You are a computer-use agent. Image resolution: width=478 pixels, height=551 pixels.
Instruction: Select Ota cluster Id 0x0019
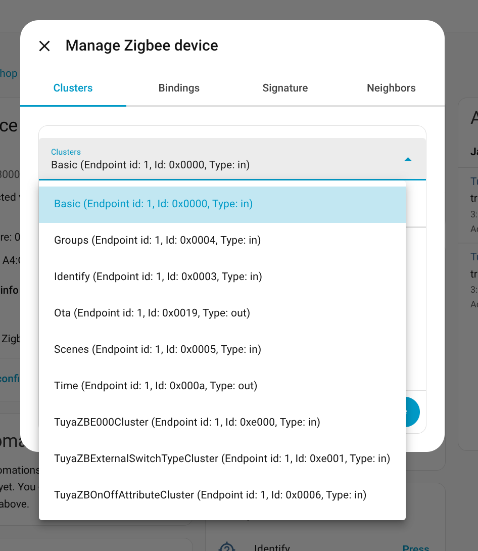pyautogui.click(x=152, y=313)
